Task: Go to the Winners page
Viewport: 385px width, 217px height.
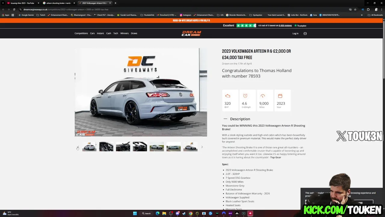Action: pyautogui.click(x=125, y=33)
